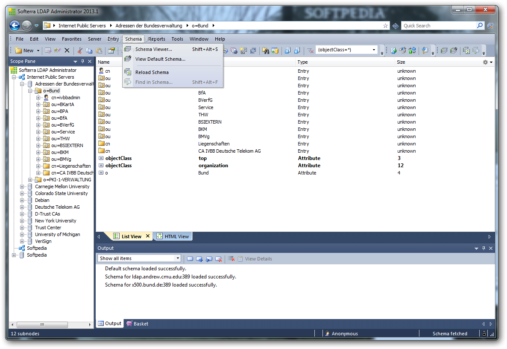This screenshot has width=507, height=349.
Task: Choose View Default Schema menu entry
Action: point(173,59)
